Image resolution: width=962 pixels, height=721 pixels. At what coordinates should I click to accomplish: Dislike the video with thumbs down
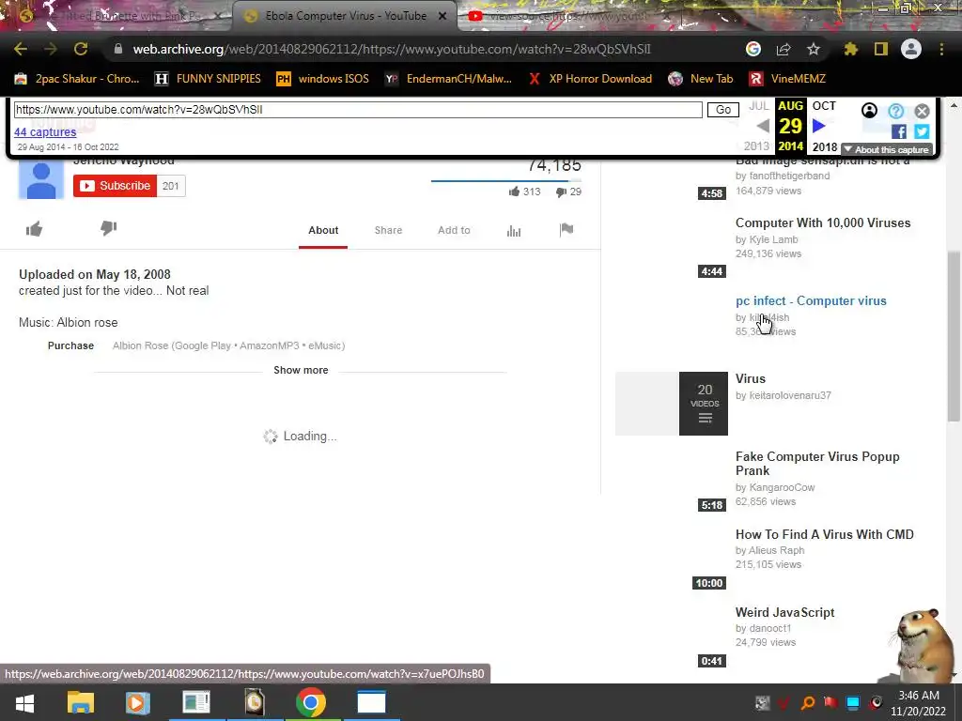(x=109, y=228)
